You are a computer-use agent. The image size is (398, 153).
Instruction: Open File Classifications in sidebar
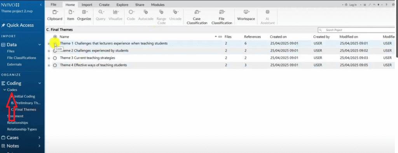click(22, 58)
